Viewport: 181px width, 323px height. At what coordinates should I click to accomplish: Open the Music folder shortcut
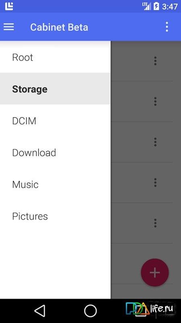pos(55,185)
